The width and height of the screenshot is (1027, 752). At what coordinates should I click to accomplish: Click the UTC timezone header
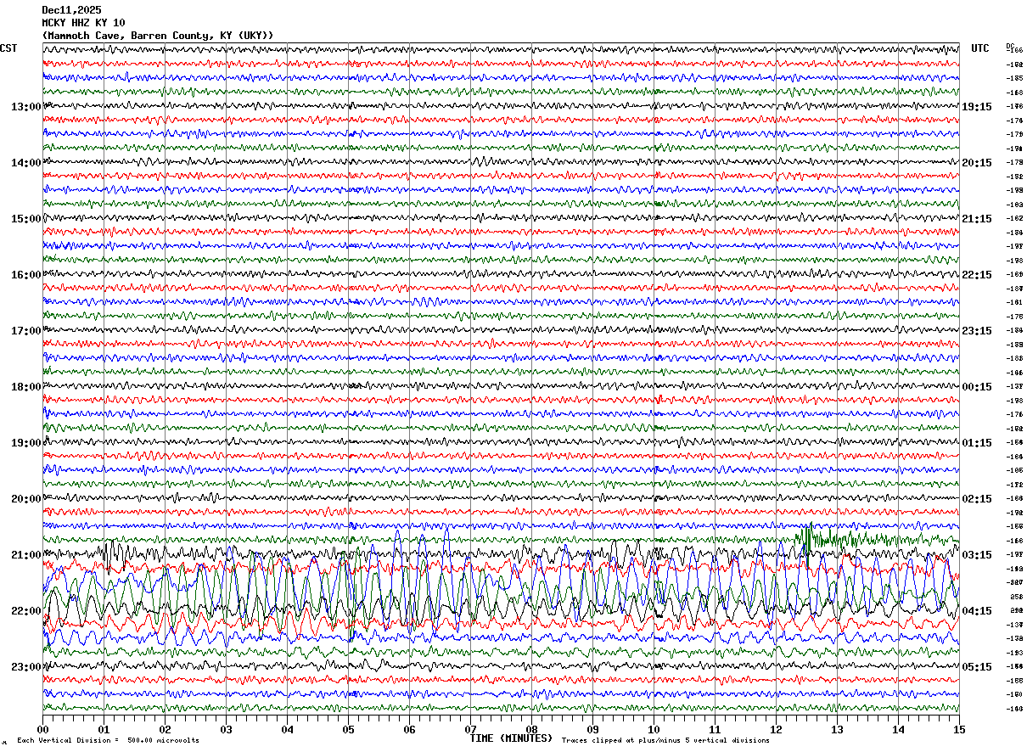coord(980,48)
